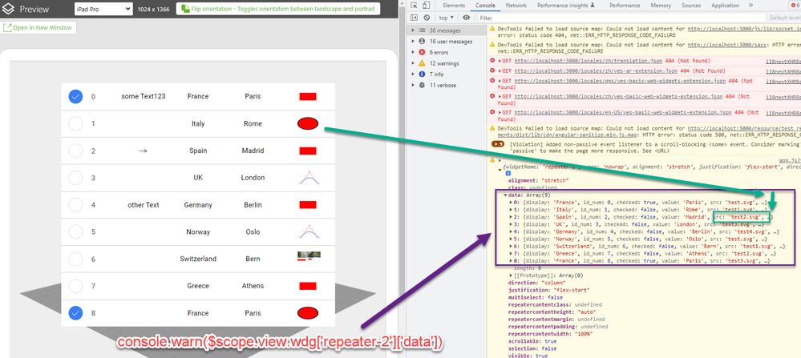Click Open in New Window button
Screen dimensions: 801x358
38,27
